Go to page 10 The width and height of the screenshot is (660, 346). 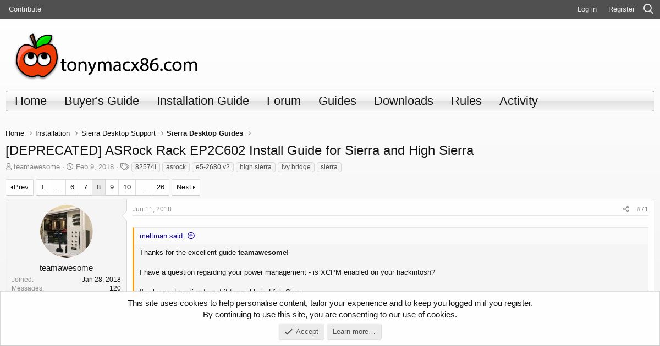pyautogui.click(x=127, y=187)
